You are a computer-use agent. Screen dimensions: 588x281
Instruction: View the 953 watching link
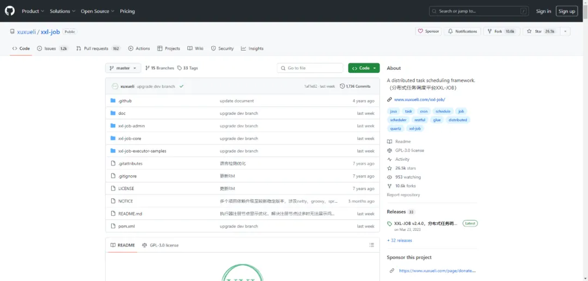(x=404, y=177)
